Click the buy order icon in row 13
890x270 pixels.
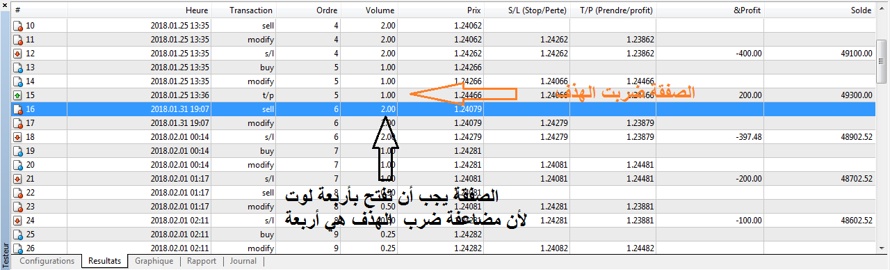(18, 67)
